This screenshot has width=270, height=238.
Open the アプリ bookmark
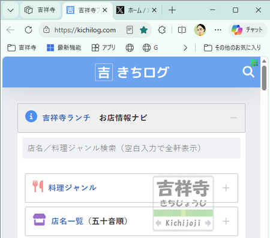103,48
